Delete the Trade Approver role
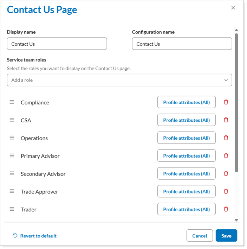 [x=226, y=191]
